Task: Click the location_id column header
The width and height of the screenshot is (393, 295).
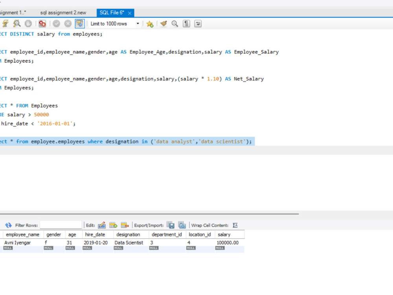Action: pyautogui.click(x=200, y=234)
